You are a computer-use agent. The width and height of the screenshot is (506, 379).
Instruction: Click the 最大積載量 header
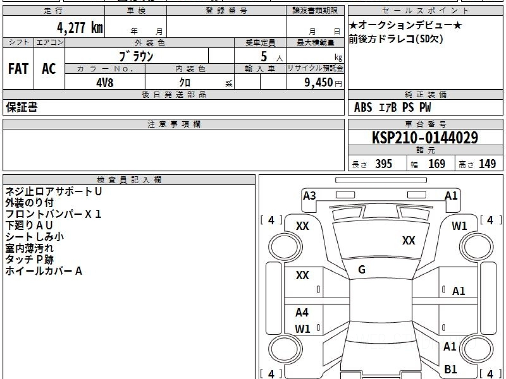[x=315, y=43]
